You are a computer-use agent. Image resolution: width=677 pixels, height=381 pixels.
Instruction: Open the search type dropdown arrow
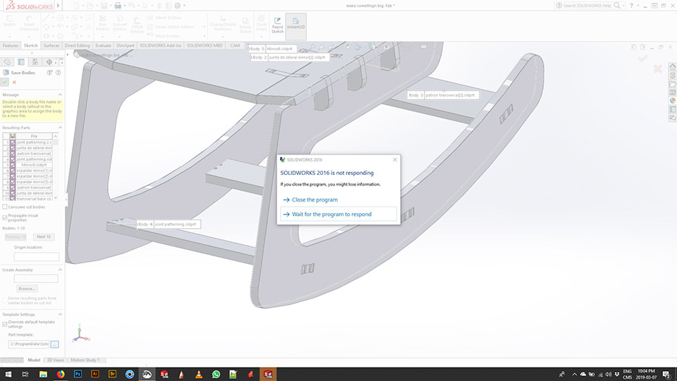(x=623, y=6)
